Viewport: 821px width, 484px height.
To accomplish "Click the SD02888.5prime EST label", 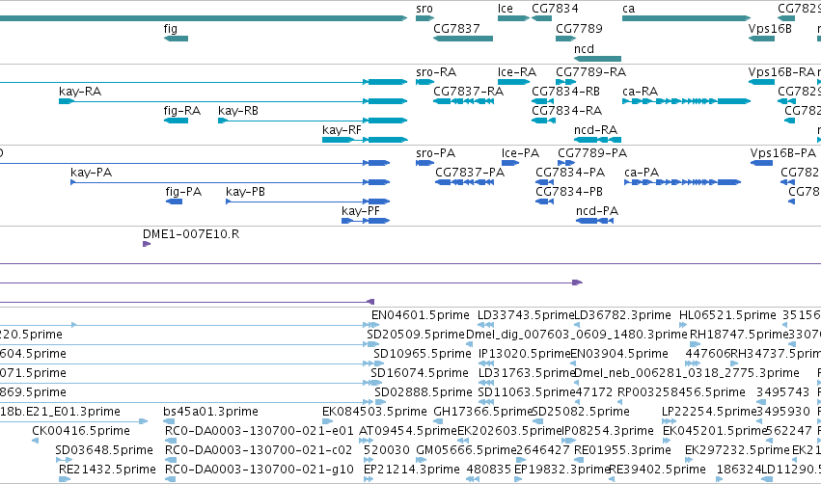I will point(424,393).
